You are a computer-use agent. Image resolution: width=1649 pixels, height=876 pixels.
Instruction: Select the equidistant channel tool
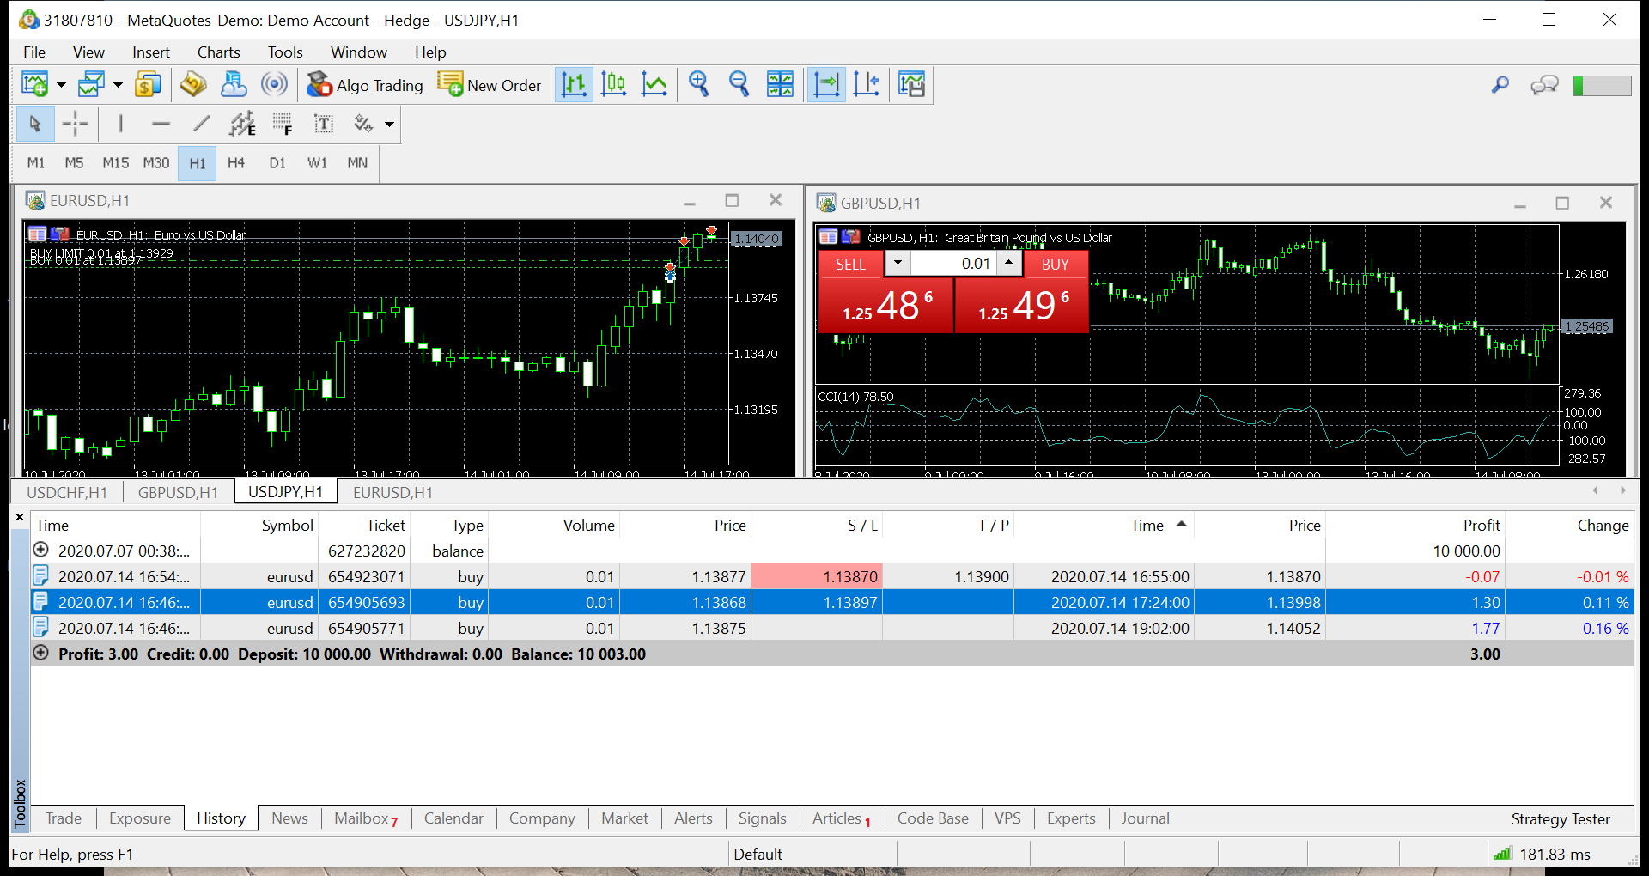pyautogui.click(x=242, y=124)
